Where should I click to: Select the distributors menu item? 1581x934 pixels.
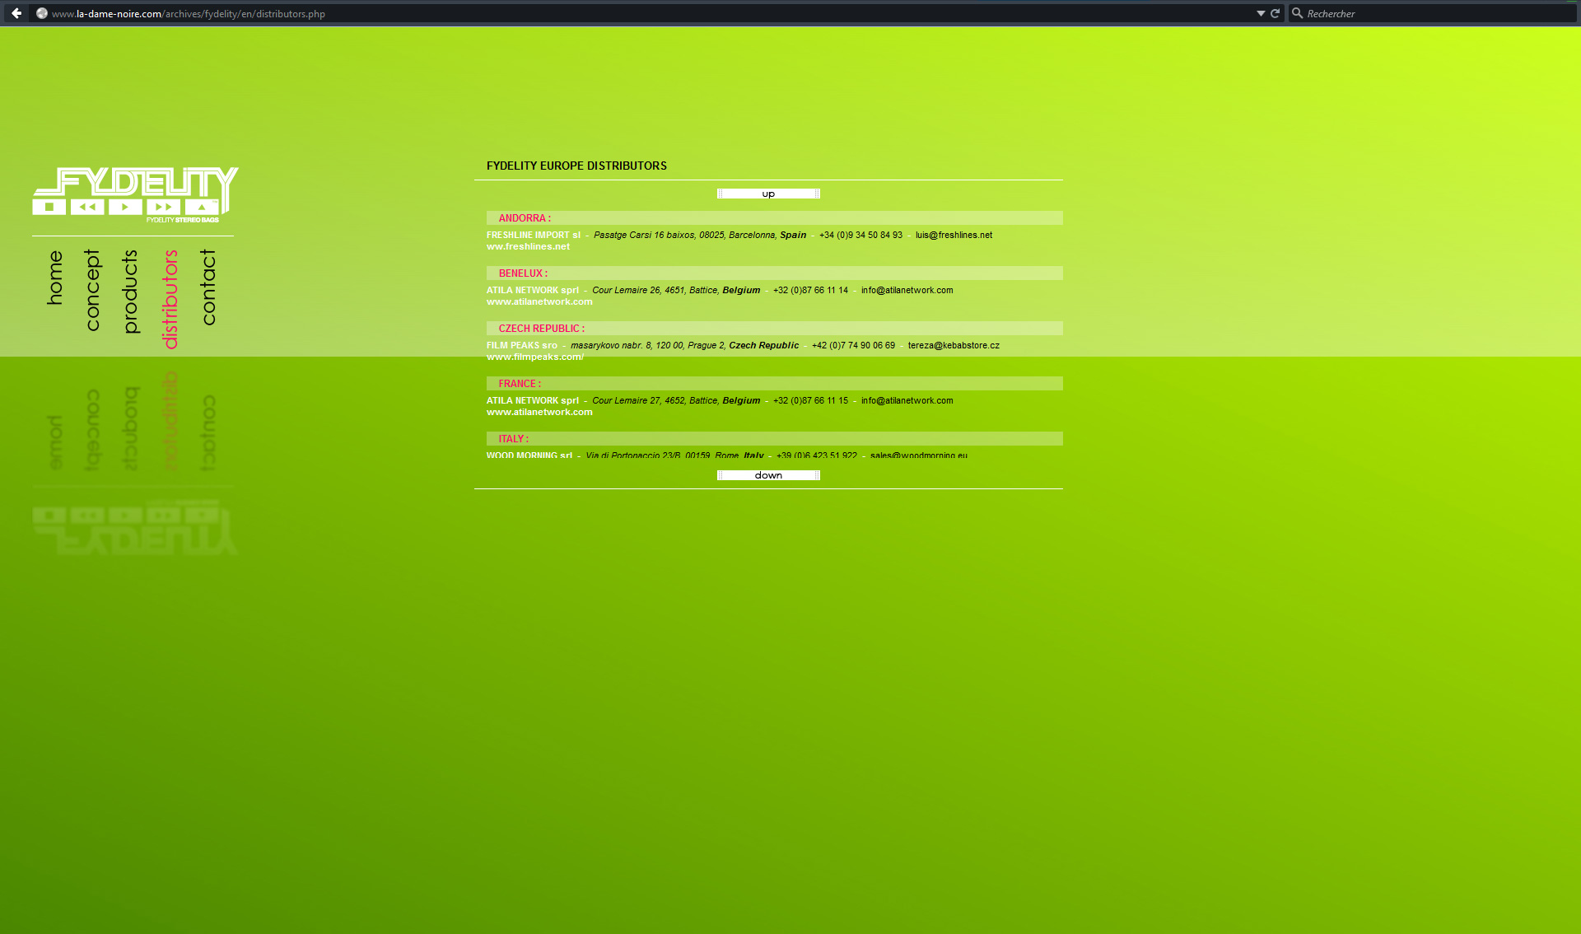click(170, 299)
